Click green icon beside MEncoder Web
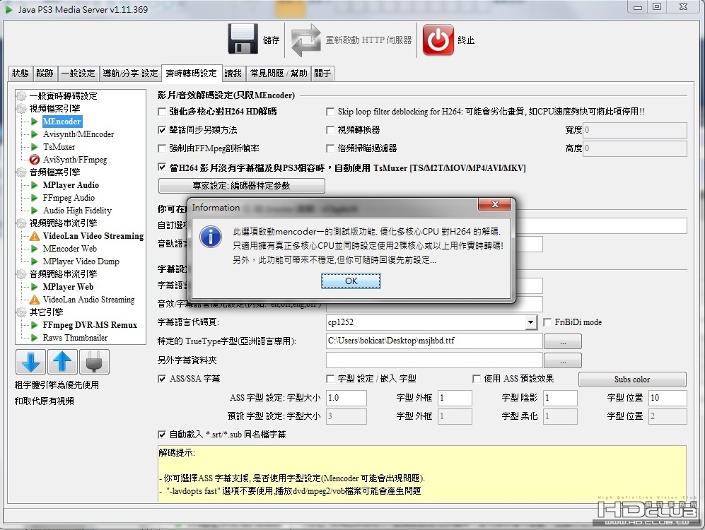The image size is (705, 530). coord(34,248)
